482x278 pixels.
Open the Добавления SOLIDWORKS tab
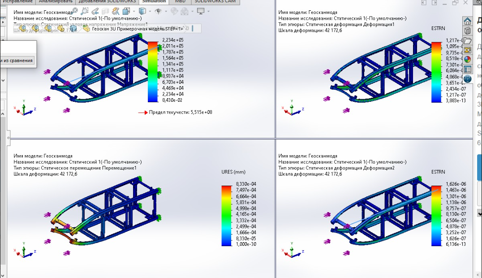[x=107, y=2]
